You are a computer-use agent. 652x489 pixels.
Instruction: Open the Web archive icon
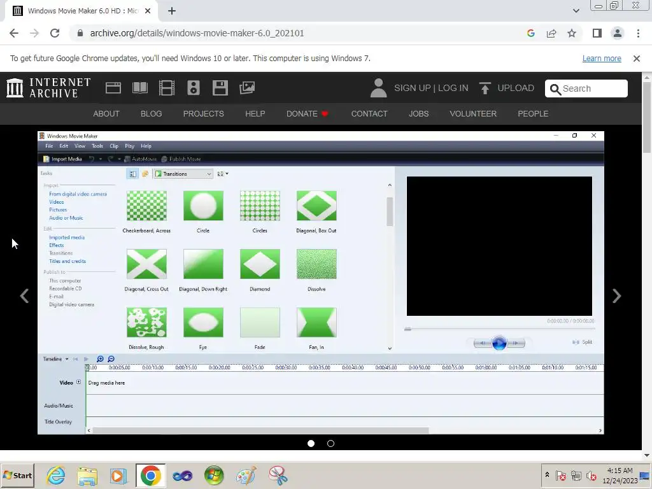click(x=113, y=88)
